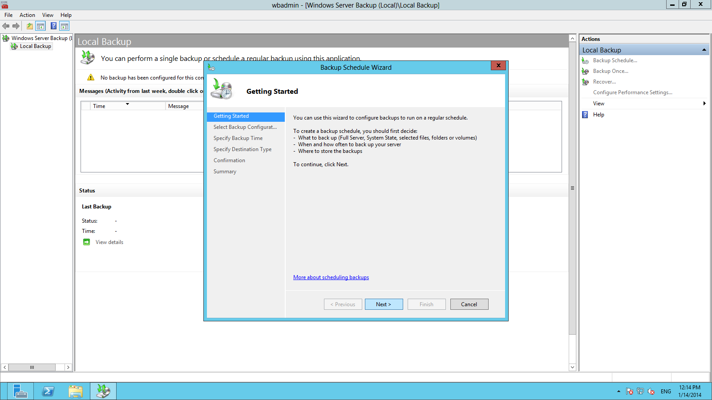
Task: Click the Action Center flag tray icon
Action: click(629, 392)
